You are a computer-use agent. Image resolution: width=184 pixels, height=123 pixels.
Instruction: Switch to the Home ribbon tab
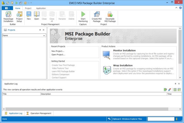[18, 8]
